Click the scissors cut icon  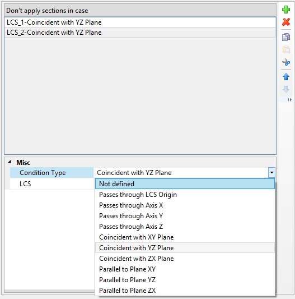(286, 62)
